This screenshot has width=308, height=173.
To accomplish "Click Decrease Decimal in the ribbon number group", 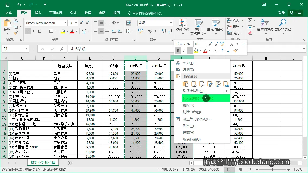I will [x=170, y=31].
